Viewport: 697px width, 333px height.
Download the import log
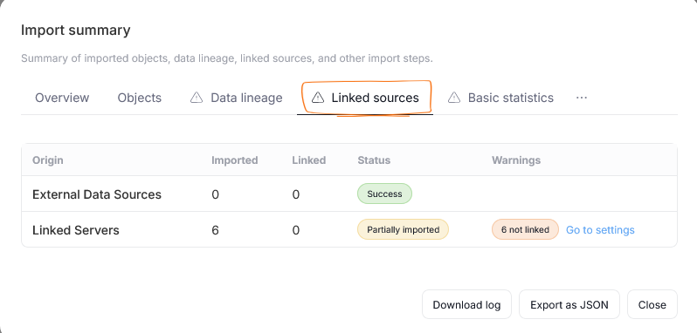(x=466, y=304)
